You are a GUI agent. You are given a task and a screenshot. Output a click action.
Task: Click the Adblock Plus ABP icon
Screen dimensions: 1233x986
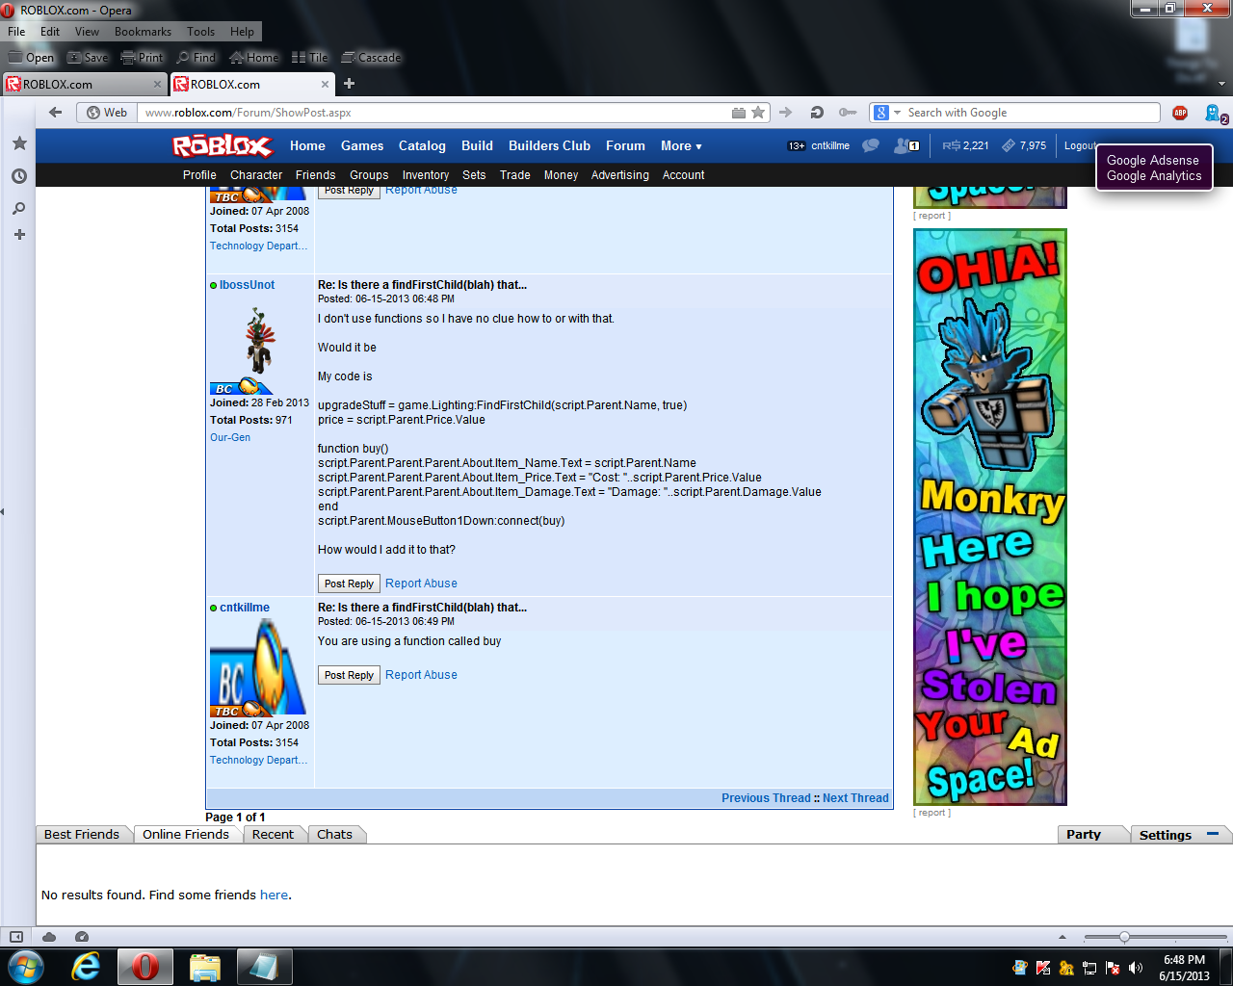click(1180, 113)
